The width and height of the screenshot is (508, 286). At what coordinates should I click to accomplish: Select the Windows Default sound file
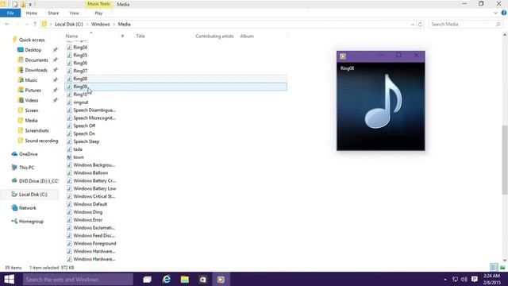click(x=90, y=204)
